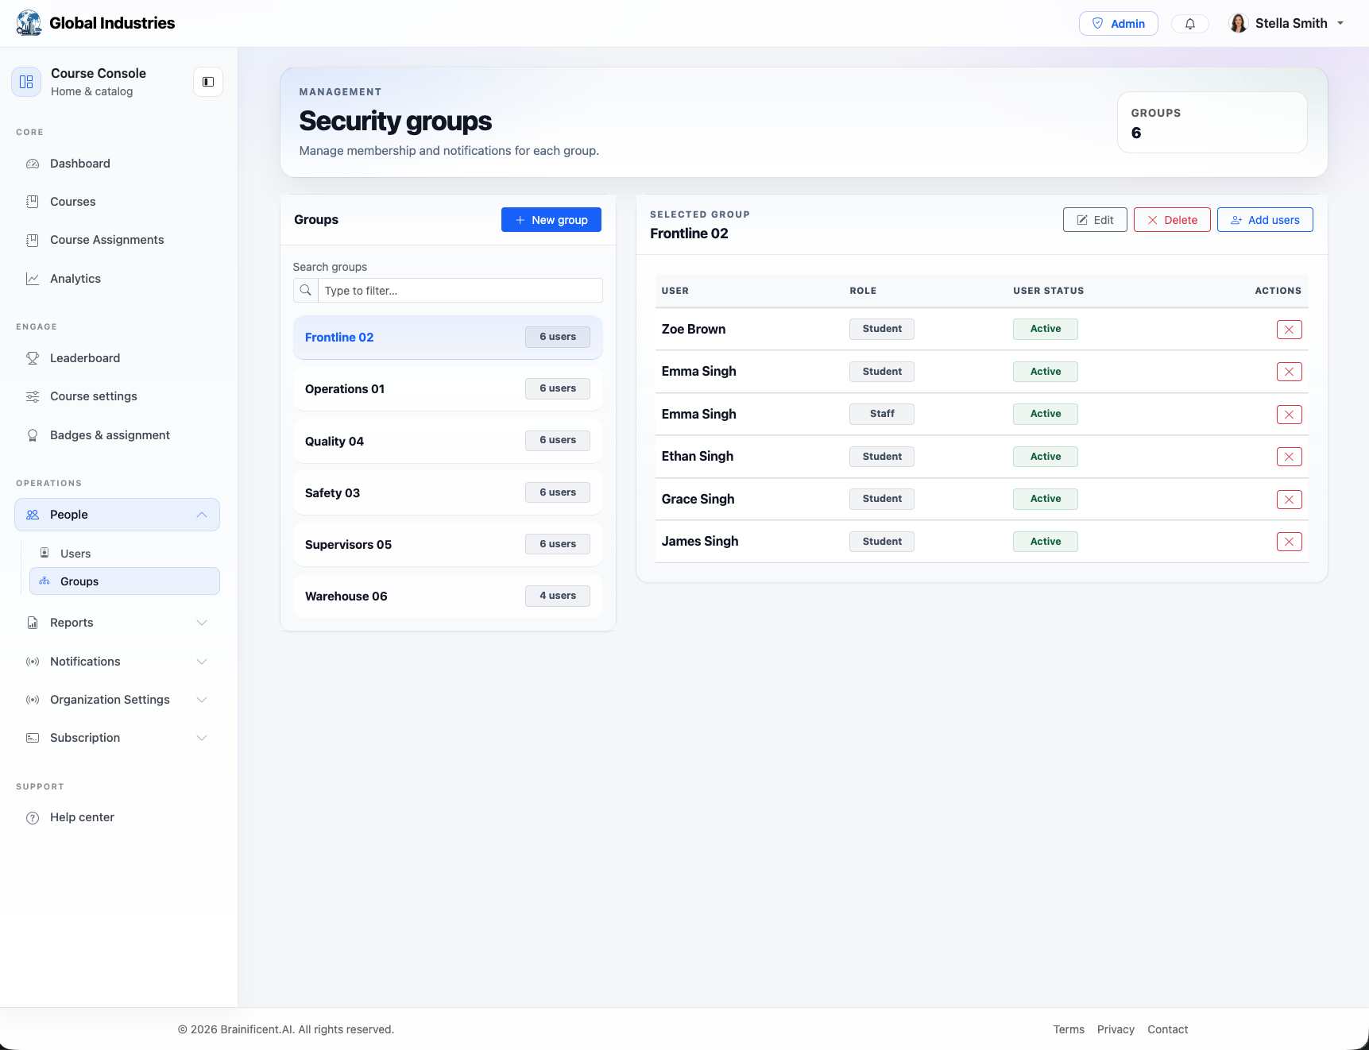1369x1050 pixels.
Task: Remove Emma Singh with Staff role
Action: click(x=1289, y=415)
